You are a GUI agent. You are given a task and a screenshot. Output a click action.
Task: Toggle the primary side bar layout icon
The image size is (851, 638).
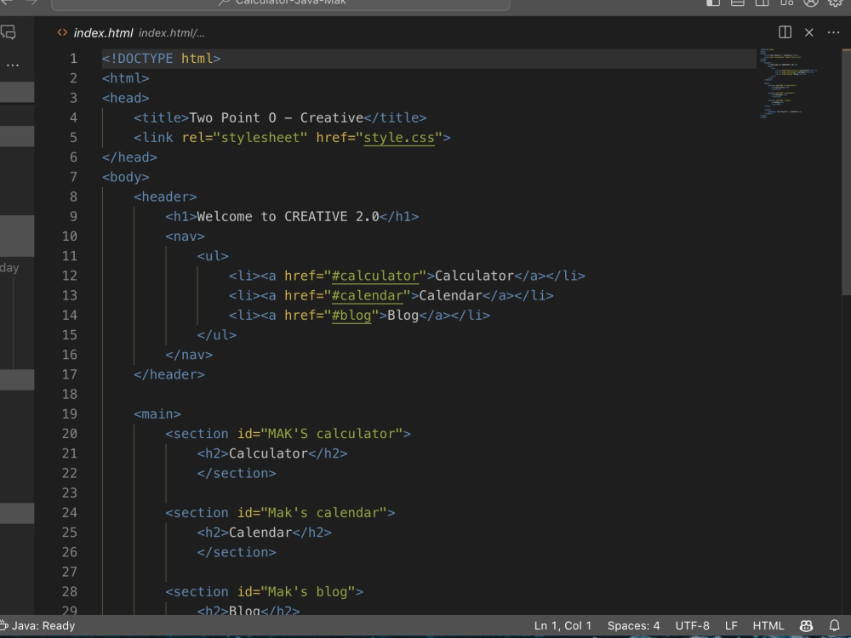click(713, 3)
